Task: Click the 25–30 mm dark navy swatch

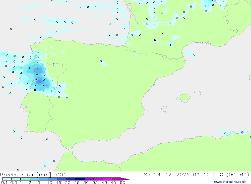Action: [x=80, y=179]
